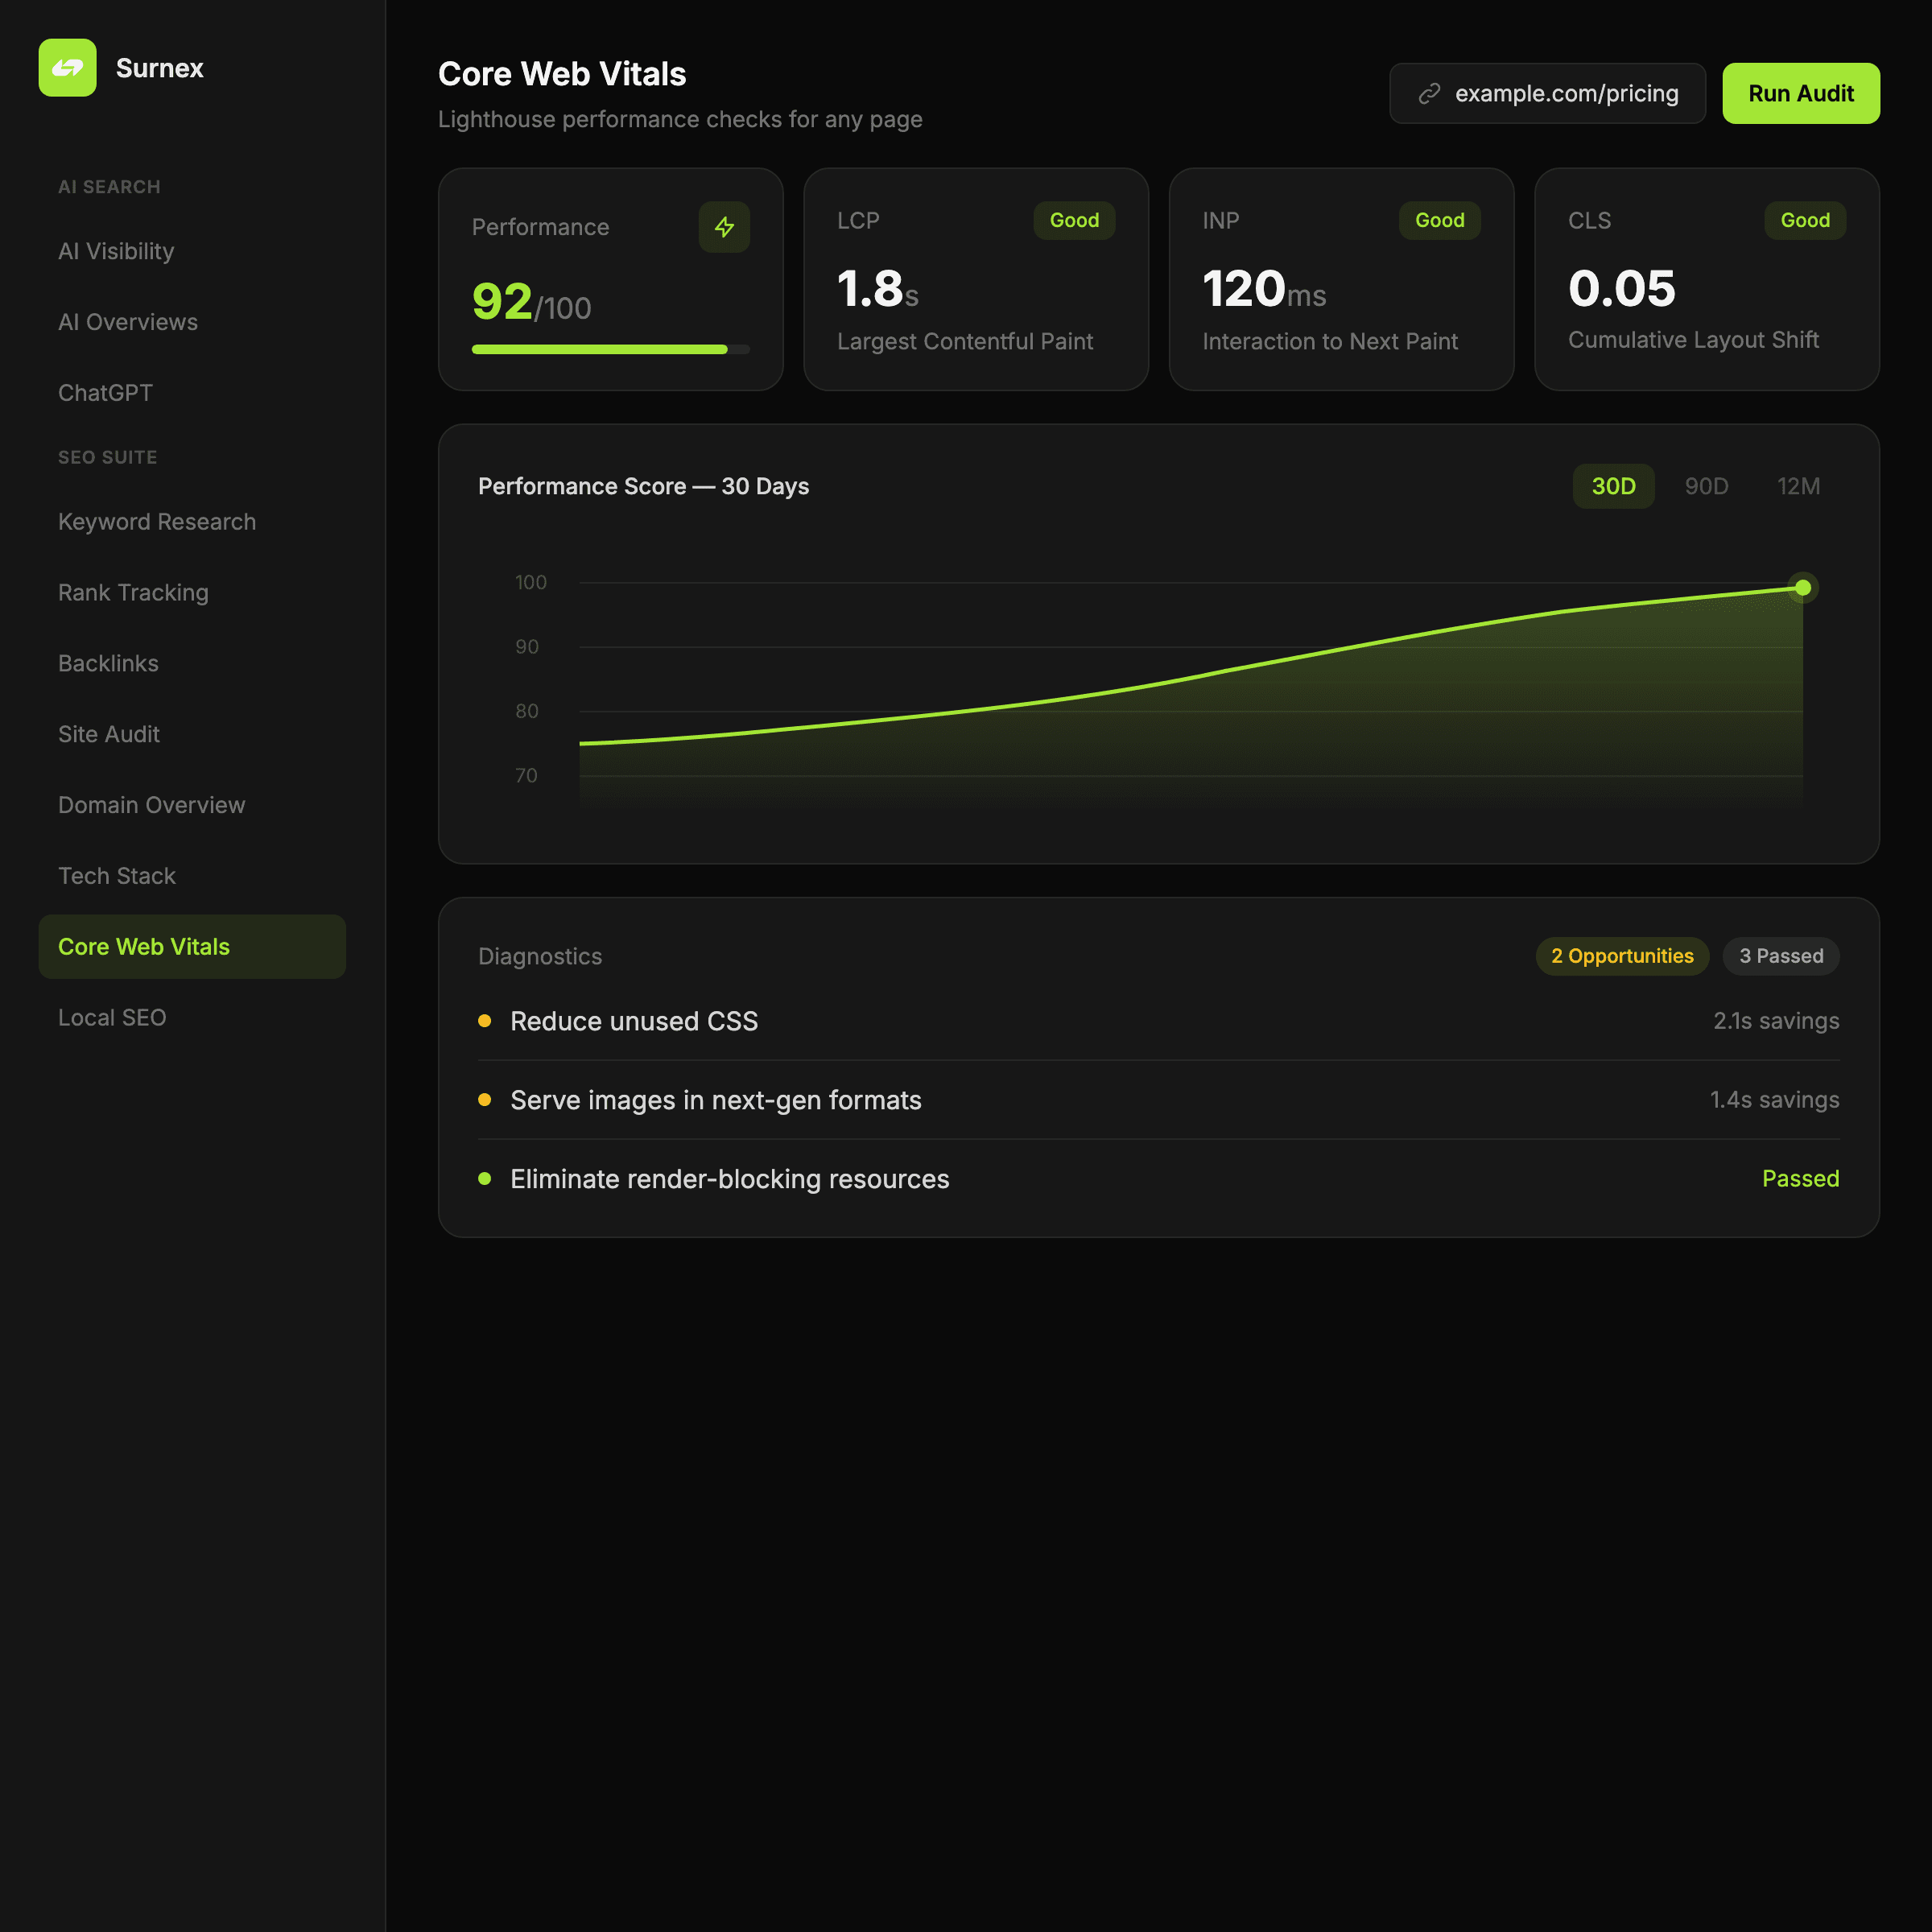Click the 3 Passed badge
Viewport: 1932px width, 1932px height.
[1780, 956]
